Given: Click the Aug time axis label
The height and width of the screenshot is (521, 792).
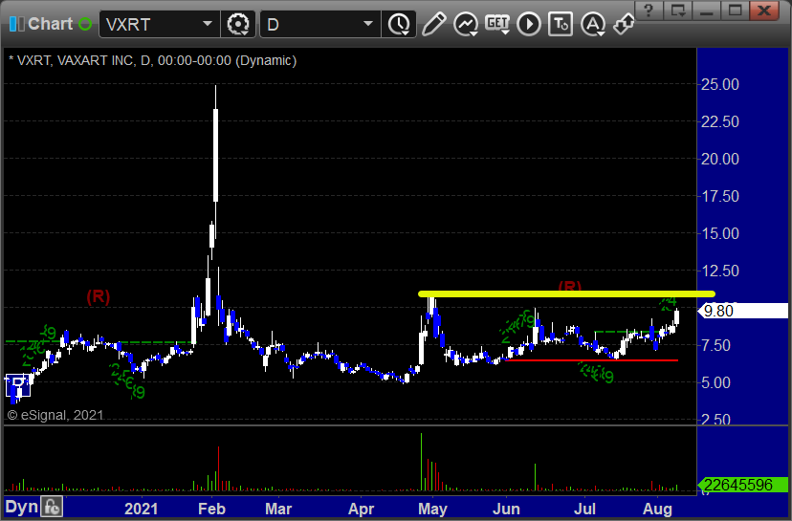Looking at the screenshot, I should [657, 509].
